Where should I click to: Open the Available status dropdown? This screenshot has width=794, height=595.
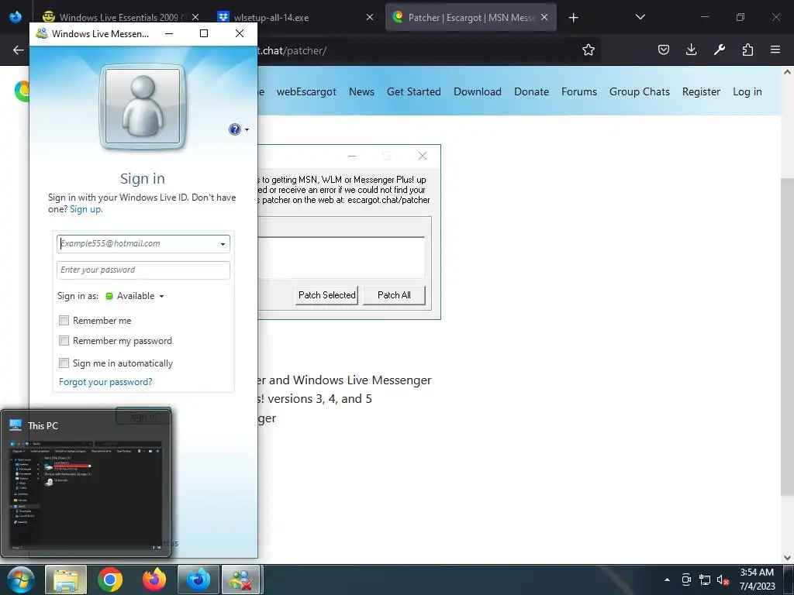(x=135, y=296)
